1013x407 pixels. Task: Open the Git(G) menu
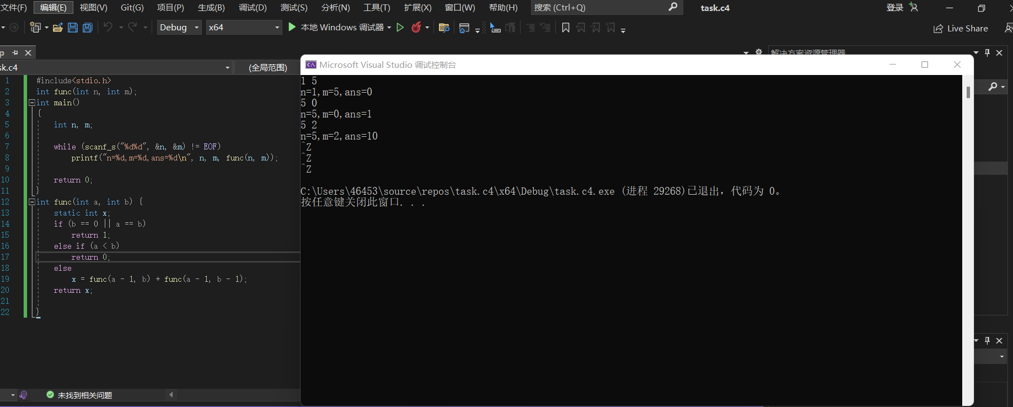click(132, 7)
